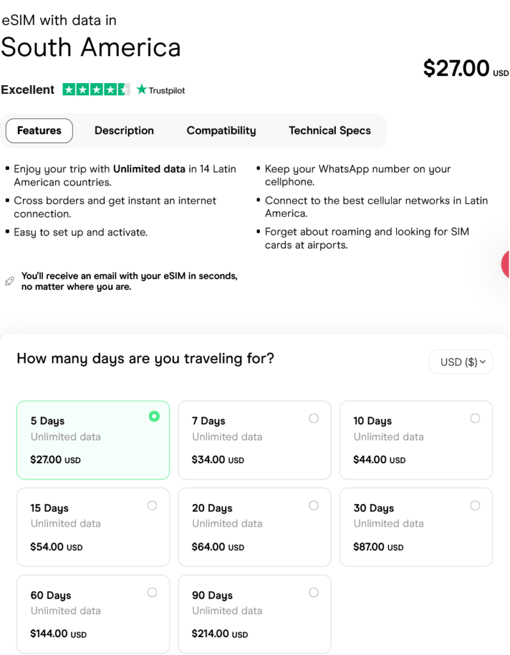Click the green Trustpilot rating stars
This screenshot has width=510, height=655.
96,90
